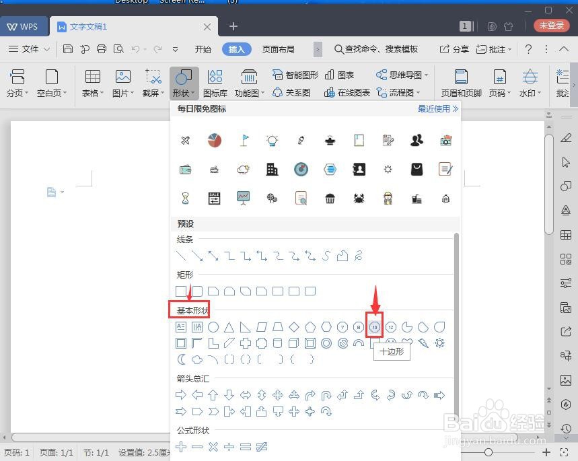Viewport: 578px width, 461px height.
Task: Open the 表格 table dropdown
Action: (x=93, y=83)
